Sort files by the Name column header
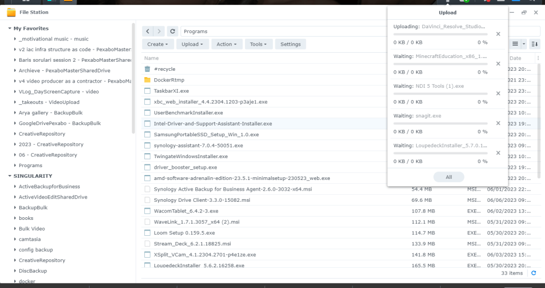Image resolution: width=545 pixels, height=288 pixels. point(151,58)
